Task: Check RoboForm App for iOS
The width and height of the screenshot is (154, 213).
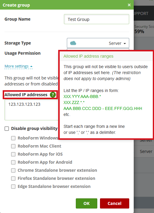Action: pos(13,154)
